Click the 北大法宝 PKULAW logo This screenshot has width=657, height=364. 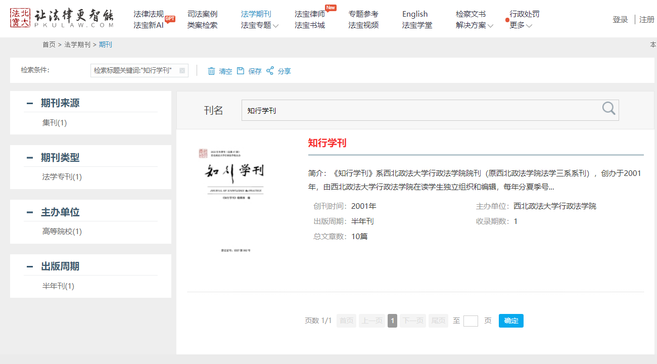click(x=62, y=19)
